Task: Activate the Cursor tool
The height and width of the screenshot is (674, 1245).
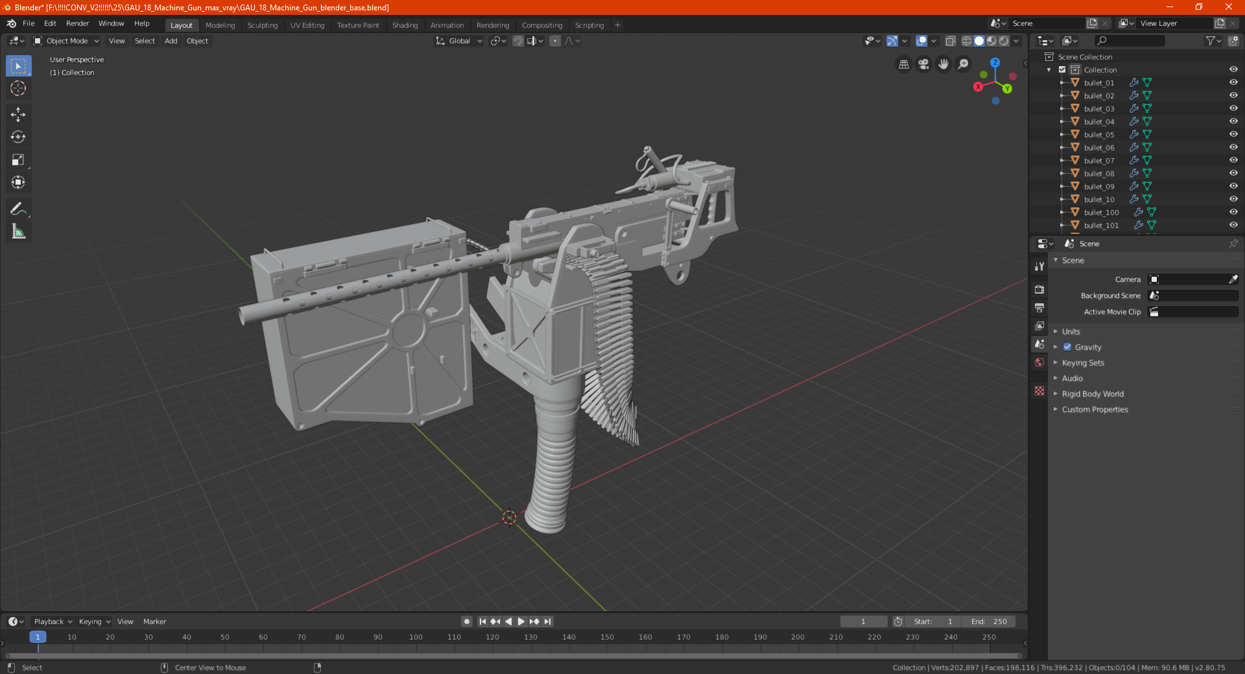Action: (x=18, y=88)
